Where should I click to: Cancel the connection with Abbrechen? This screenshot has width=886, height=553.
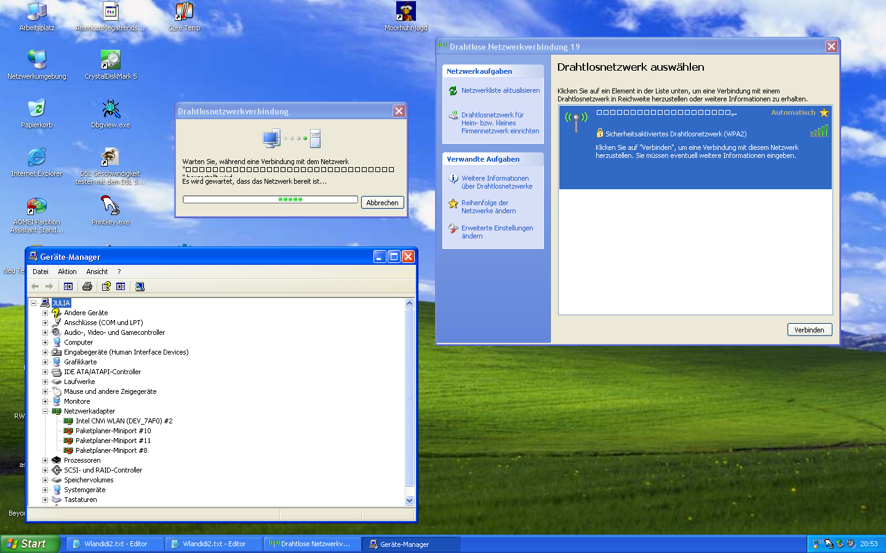(382, 203)
